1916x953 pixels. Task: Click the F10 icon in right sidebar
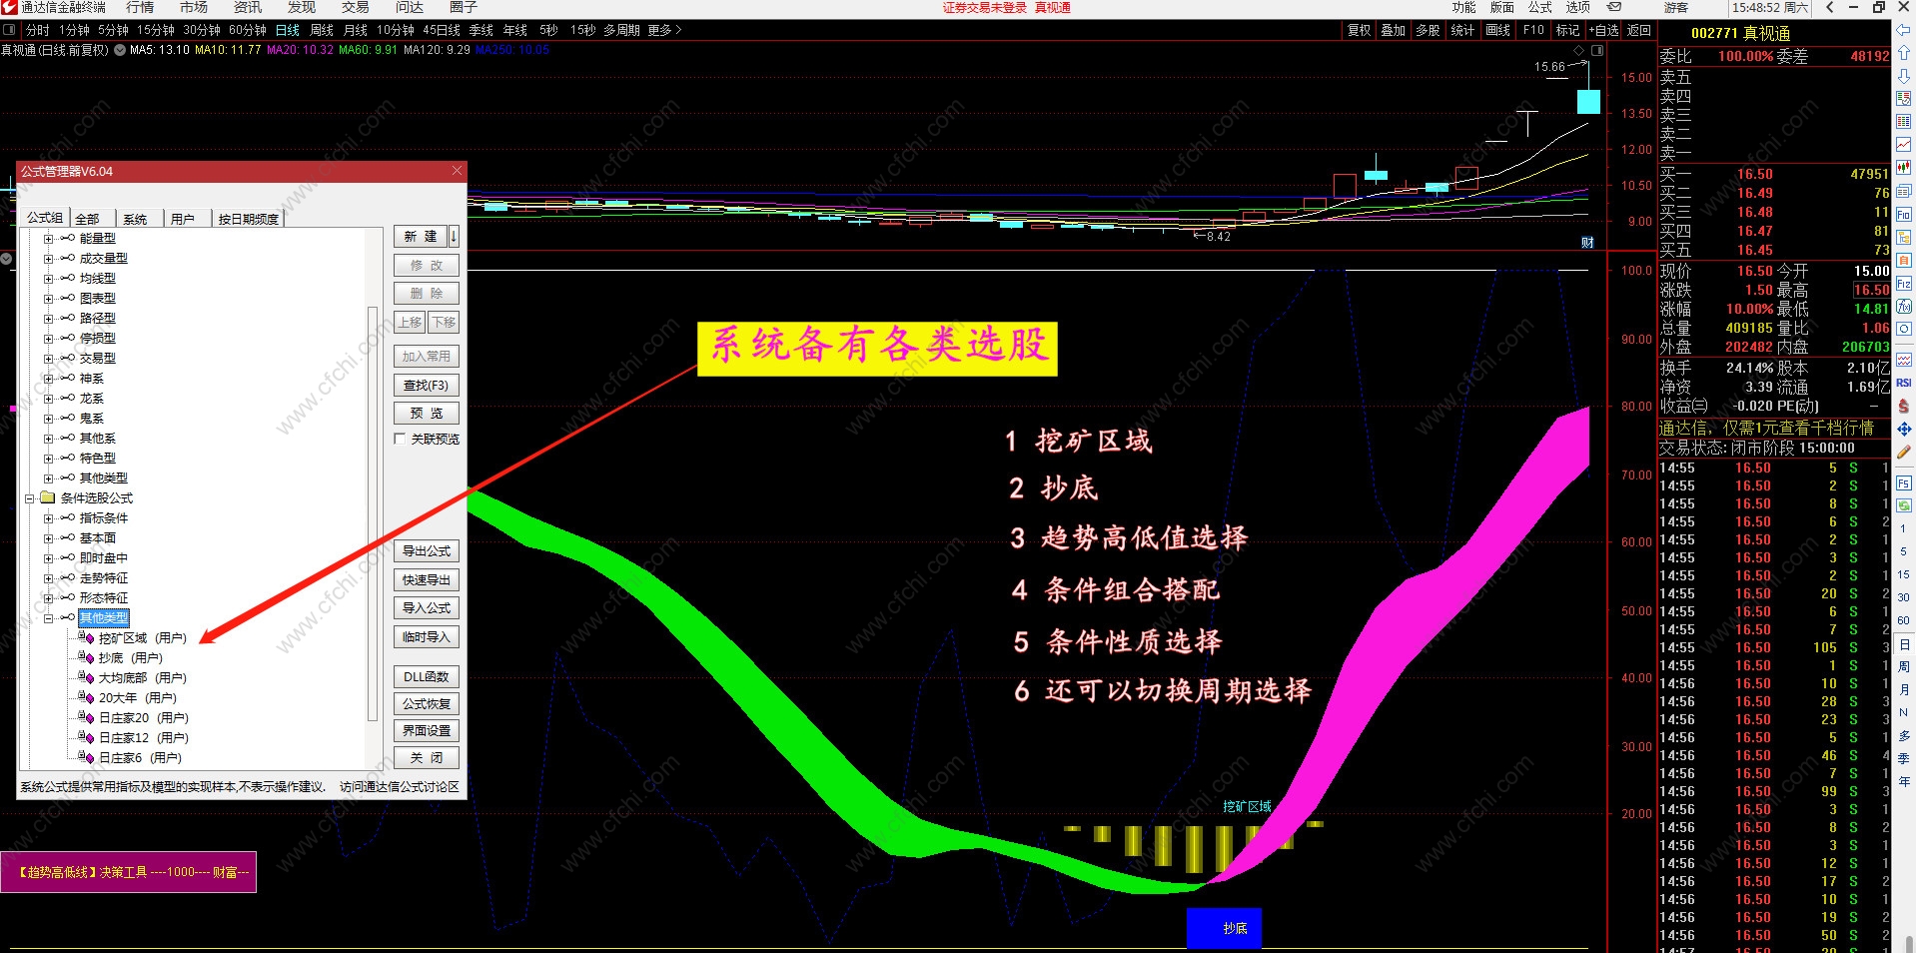click(1904, 214)
